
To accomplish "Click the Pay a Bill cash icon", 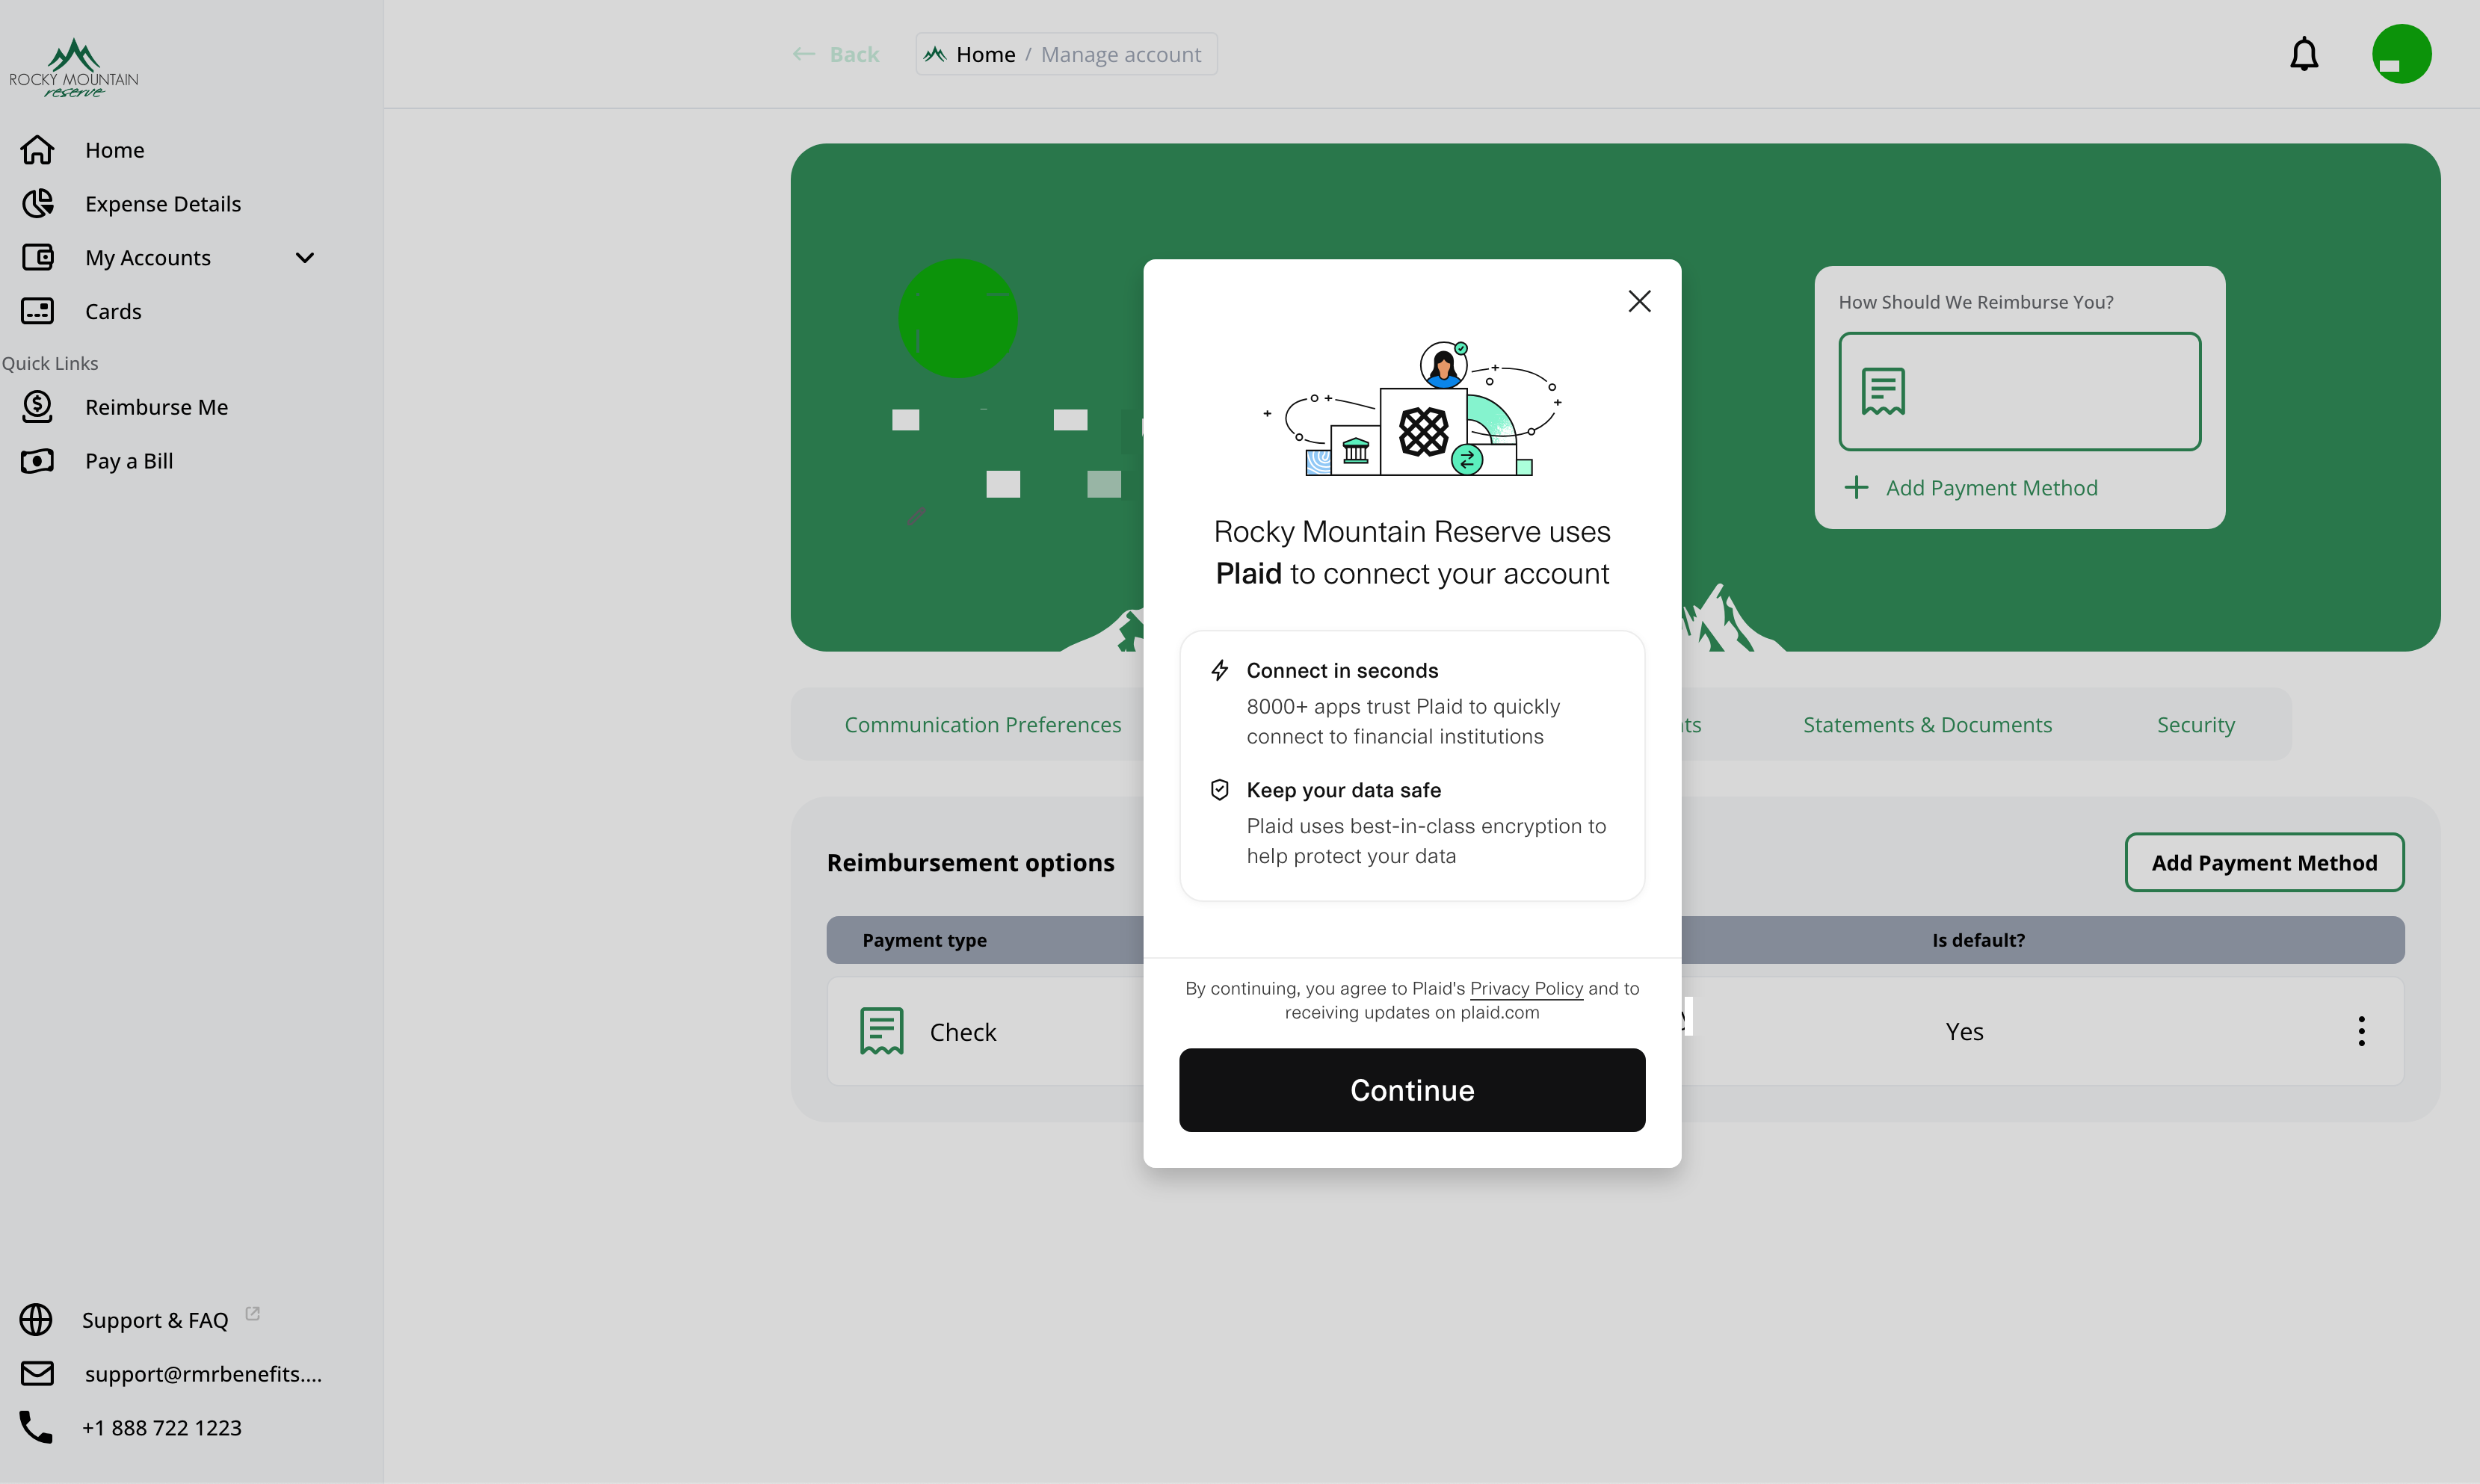I will tap(37, 461).
